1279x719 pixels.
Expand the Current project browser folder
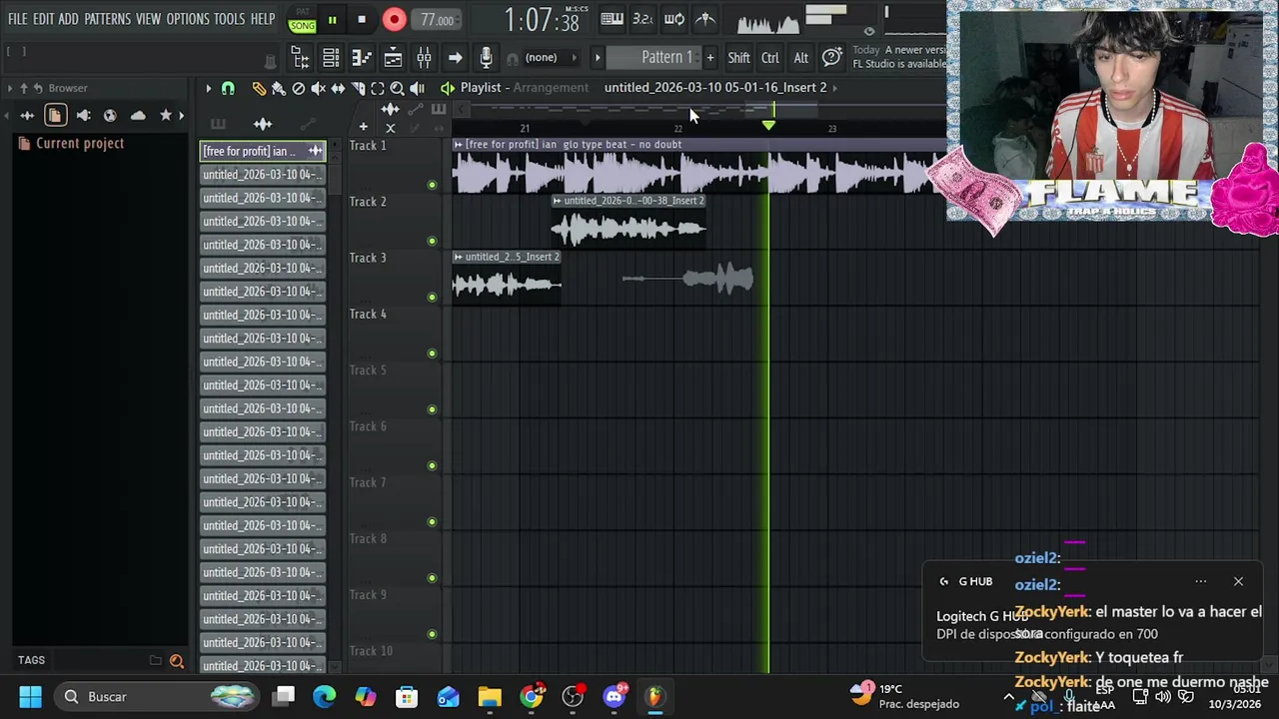[x=70, y=144]
